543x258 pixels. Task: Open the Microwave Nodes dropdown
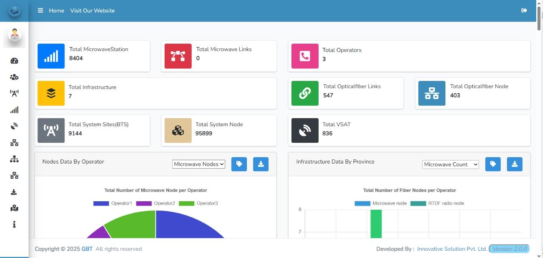pyautogui.click(x=199, y=164)
